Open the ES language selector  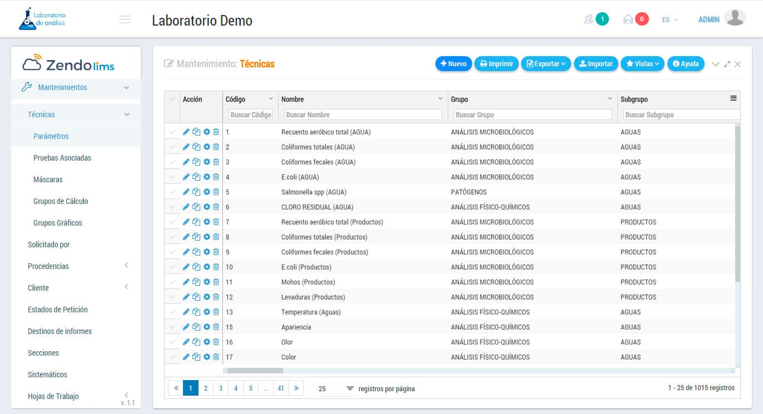tap(670, 19)
